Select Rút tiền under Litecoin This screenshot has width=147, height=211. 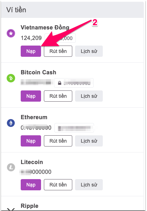point(58,185)
